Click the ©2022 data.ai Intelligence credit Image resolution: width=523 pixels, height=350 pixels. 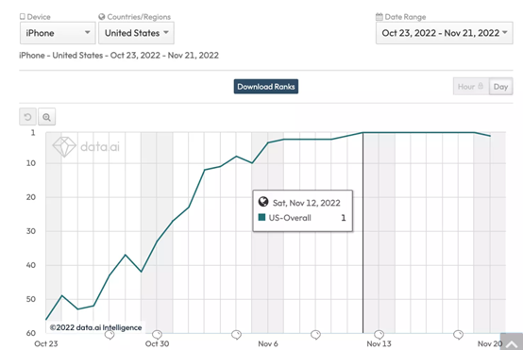tap(95, 327)
